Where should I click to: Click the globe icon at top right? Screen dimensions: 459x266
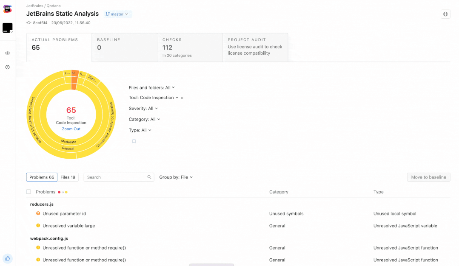click(x=445, y=14)
